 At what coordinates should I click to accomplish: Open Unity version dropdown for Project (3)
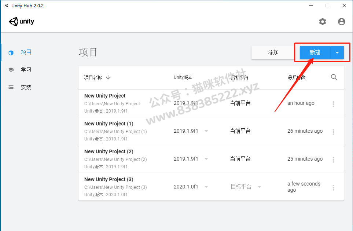pos(206,187)
